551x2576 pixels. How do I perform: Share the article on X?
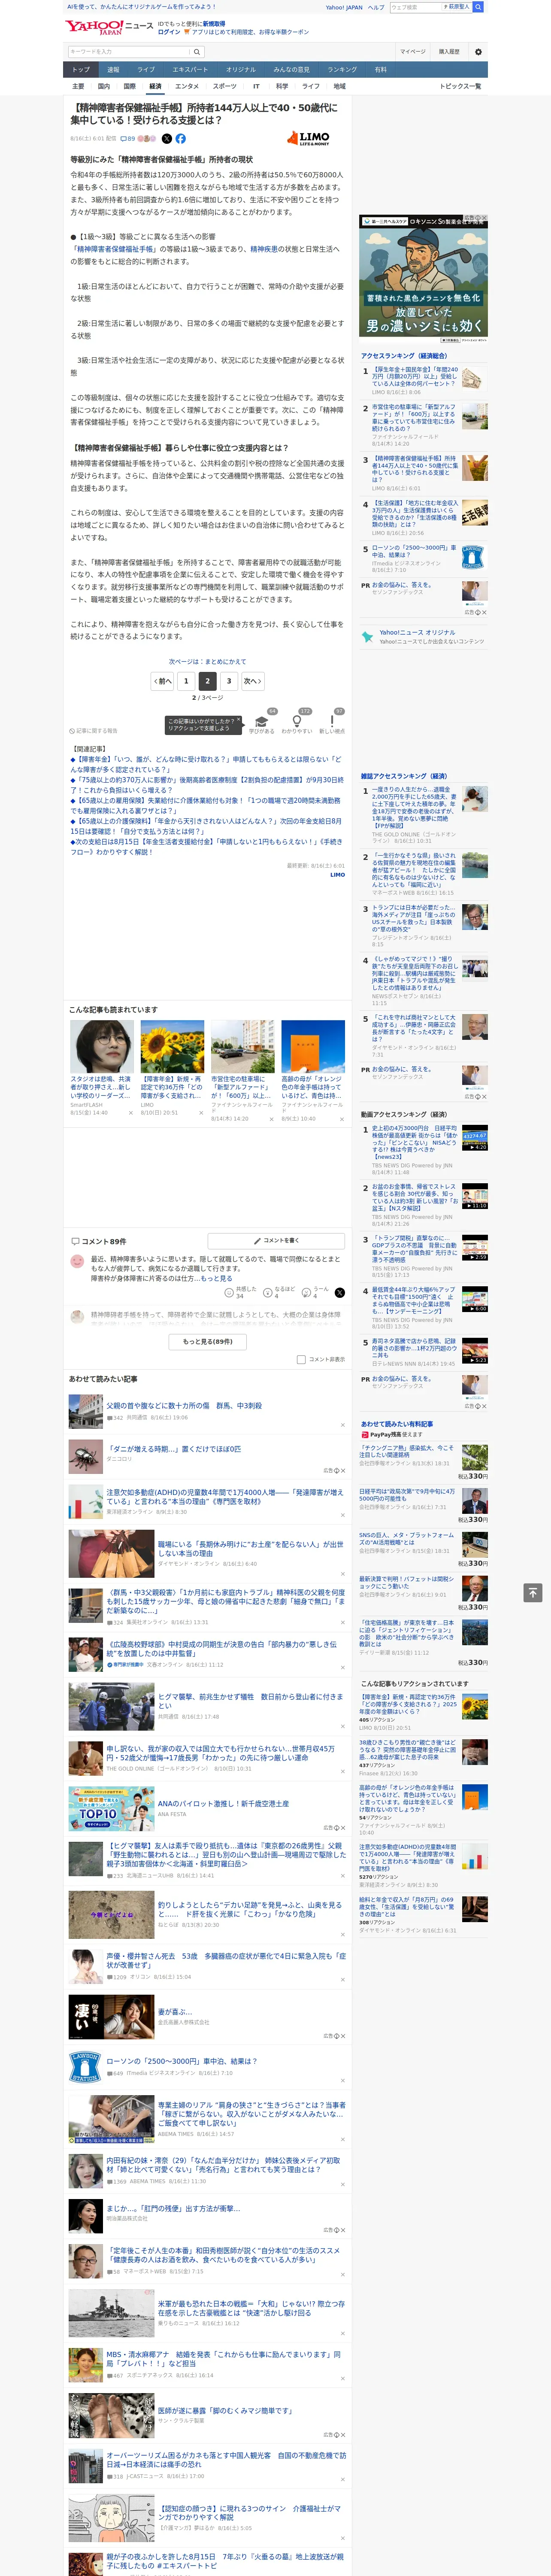(167, 139)
